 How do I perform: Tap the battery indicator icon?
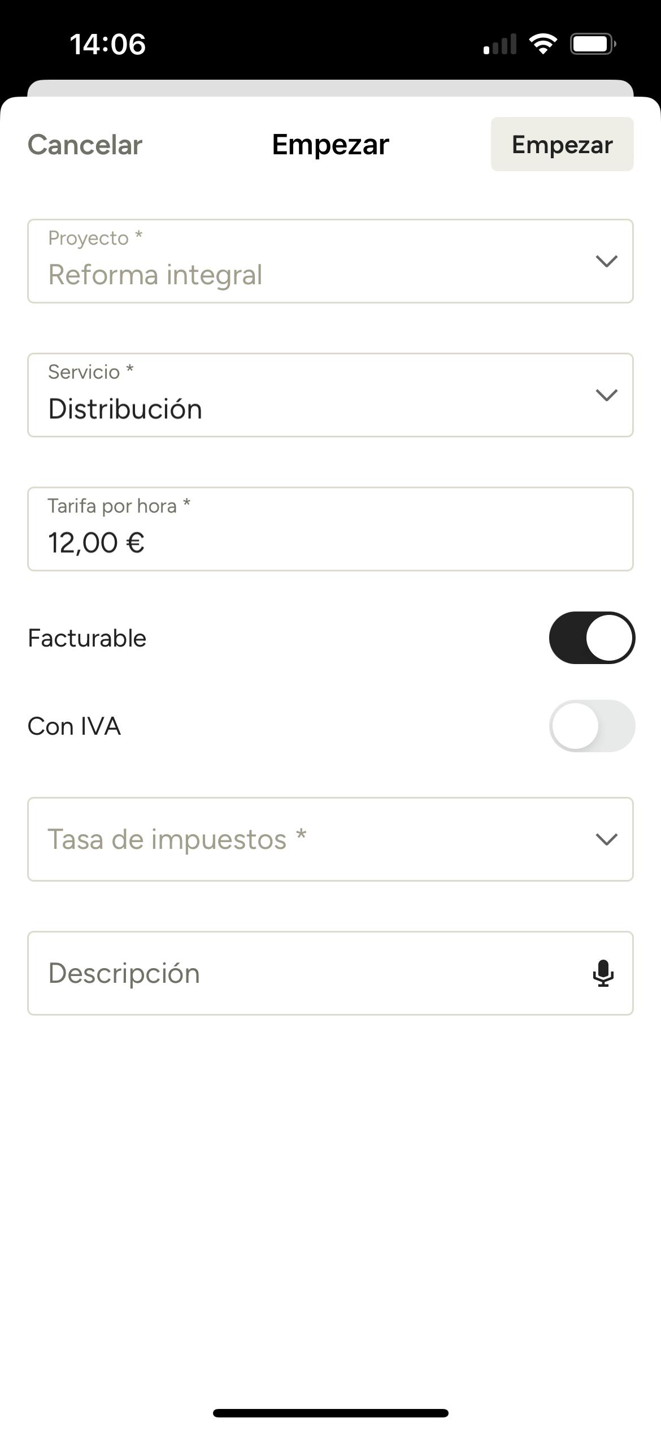tap(593, 44)
